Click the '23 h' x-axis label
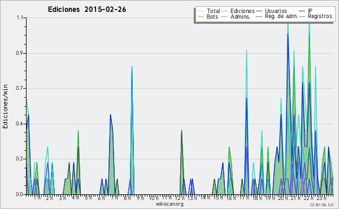Image resolution: width=339 pixels, height=209 pixels. tap(321, 198)
